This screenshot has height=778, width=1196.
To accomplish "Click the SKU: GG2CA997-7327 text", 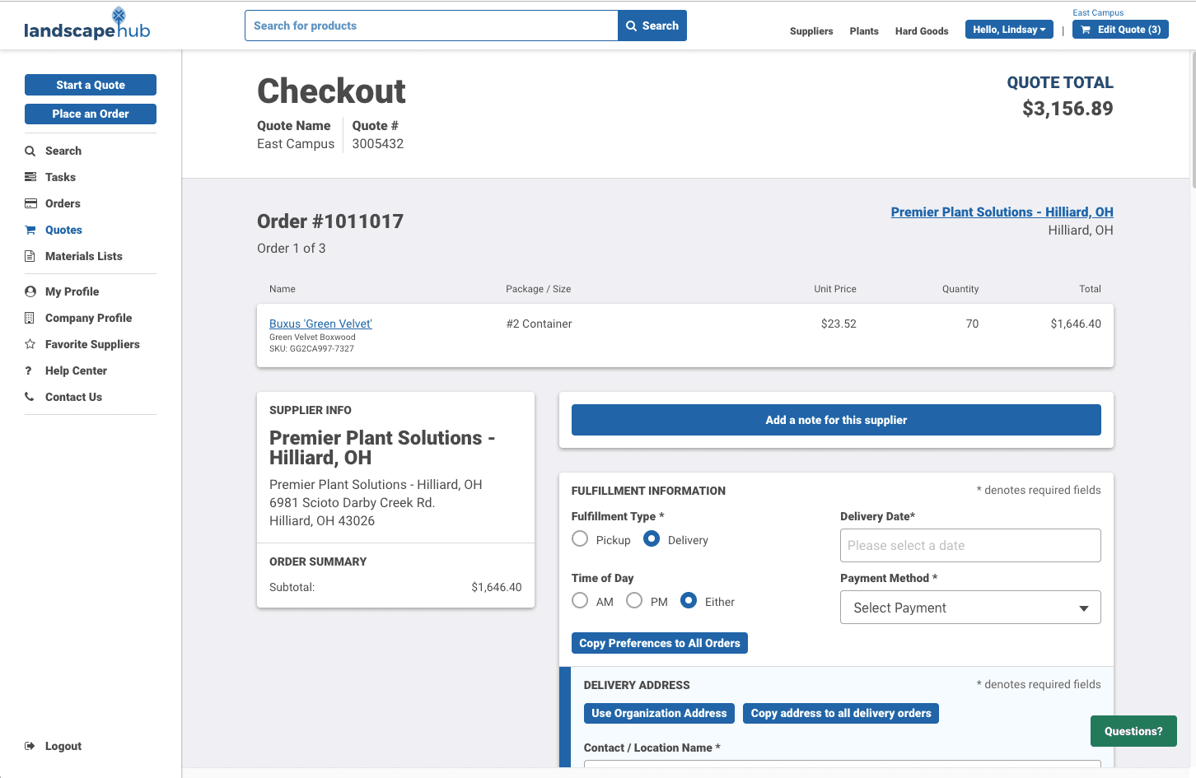I will [x=311, y=348].
